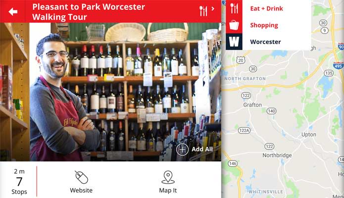344x198 pixels.
Task: Click the Map It label
Action: coord(168,190)
